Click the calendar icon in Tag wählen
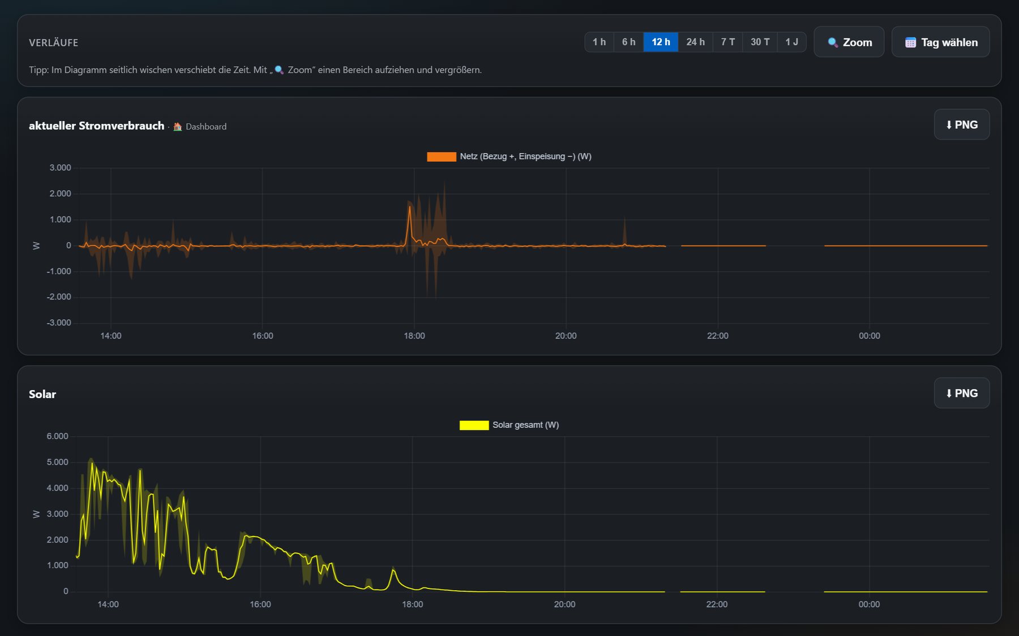The width and height of the screenshot is (1019, 636). click(910, 42)
